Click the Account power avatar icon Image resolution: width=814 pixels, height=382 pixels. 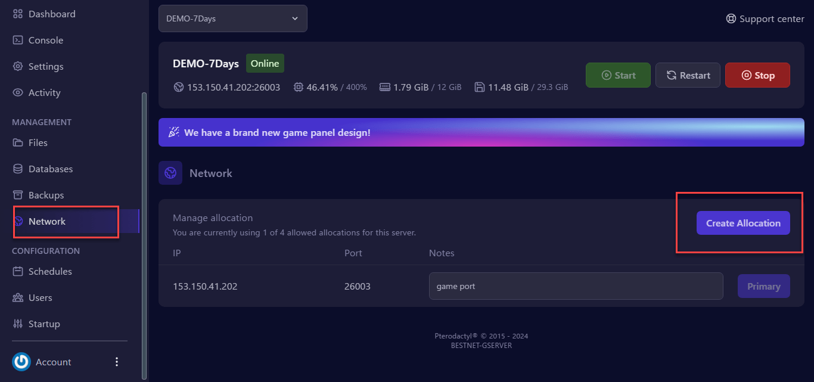tap(21, 362)
